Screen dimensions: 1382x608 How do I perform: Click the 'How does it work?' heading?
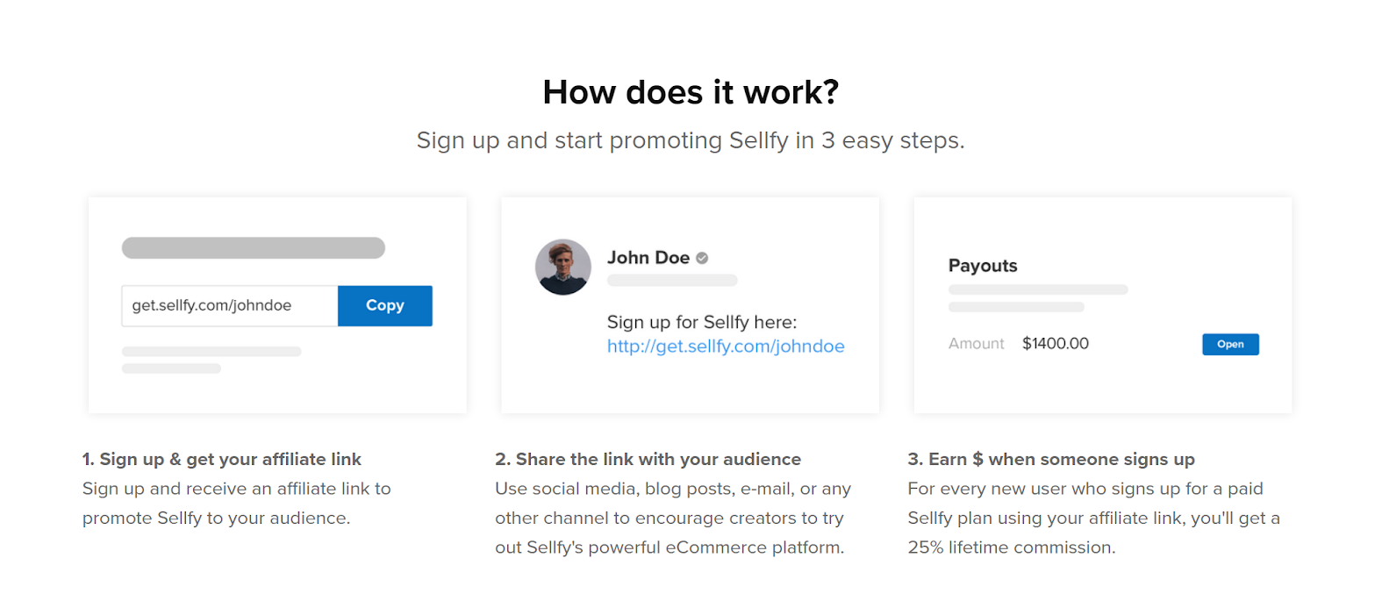point(691,92)
